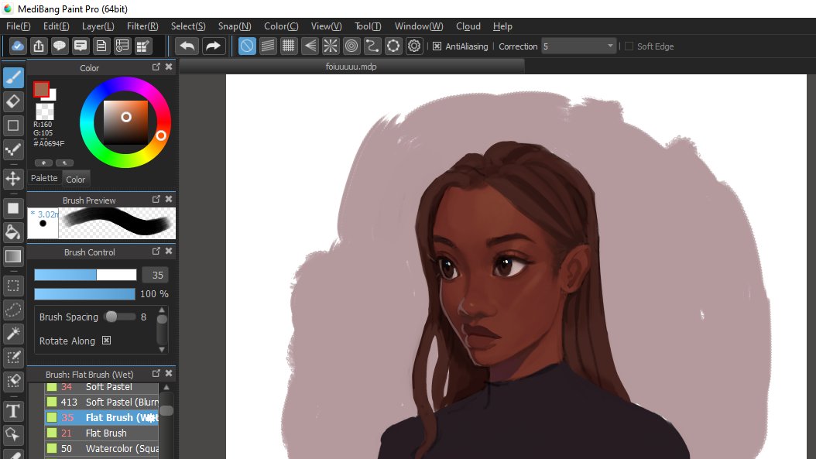The image size is (816, 459).
Task: Open the Layer menu
Action: tap(98, 26)
